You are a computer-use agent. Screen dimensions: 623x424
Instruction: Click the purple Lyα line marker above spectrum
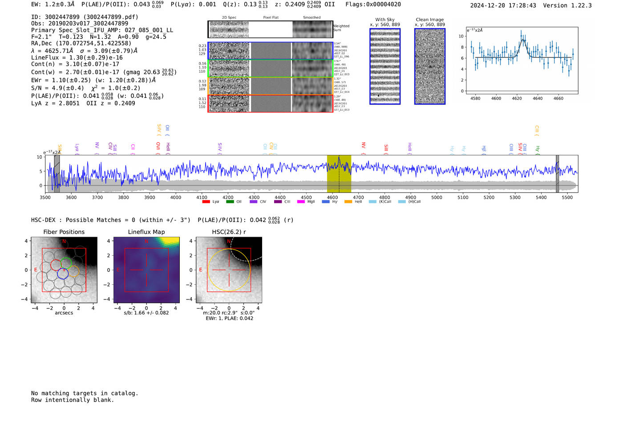(x=77, y=149)
